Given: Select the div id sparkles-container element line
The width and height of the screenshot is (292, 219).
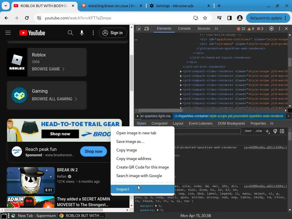Looking at the screenshot, I should [244, 39].
